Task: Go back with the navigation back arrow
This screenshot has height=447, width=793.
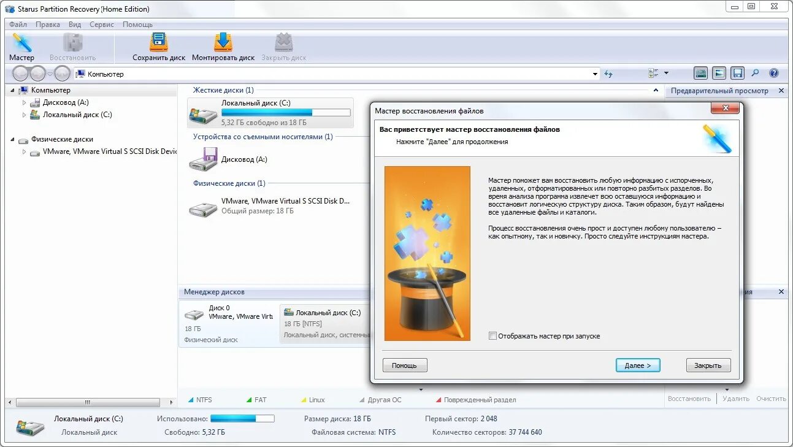Action: coord(21,74)
